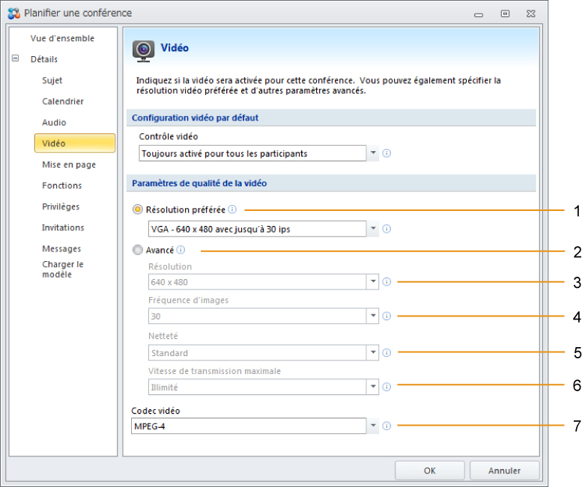
Task: Open the VGA 640 x 480 resolution dropdown
Action: coord(373,229)
